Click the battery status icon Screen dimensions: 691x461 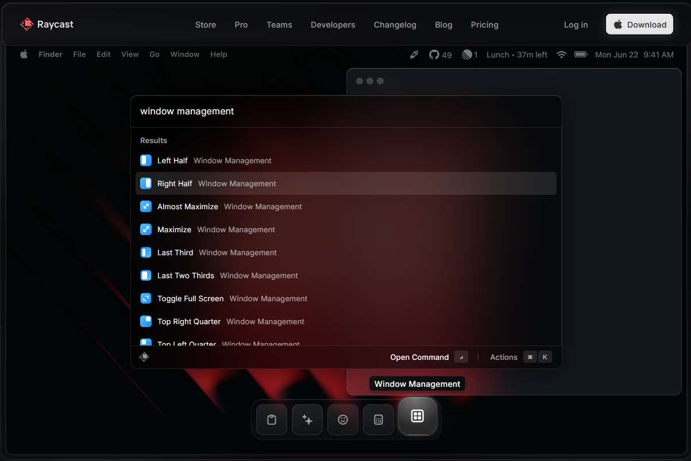pyautogui.click(x=581, y=55)
